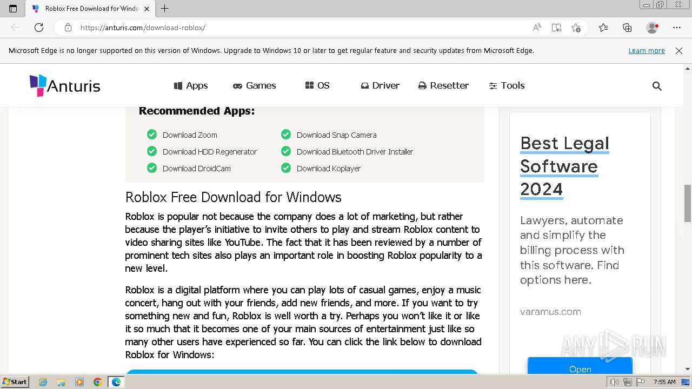Open Download Bluetooth Driver Installer link

coord(355,152)
